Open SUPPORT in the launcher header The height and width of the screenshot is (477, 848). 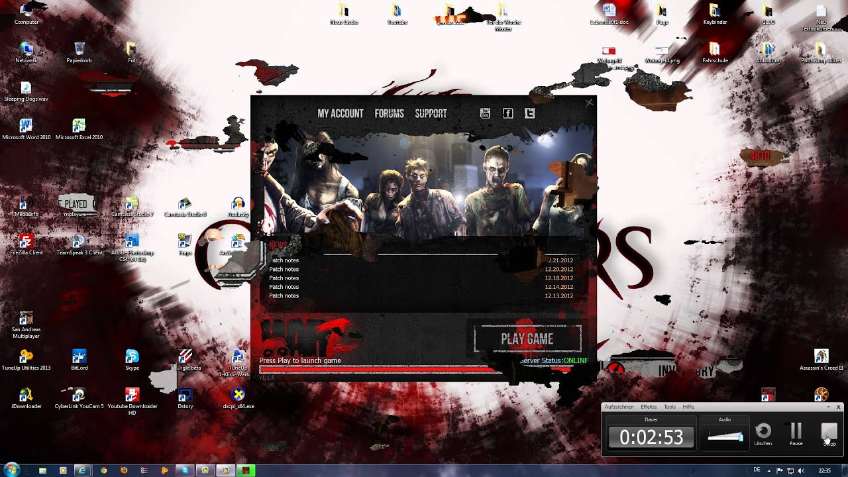click(x=431, y=113)
